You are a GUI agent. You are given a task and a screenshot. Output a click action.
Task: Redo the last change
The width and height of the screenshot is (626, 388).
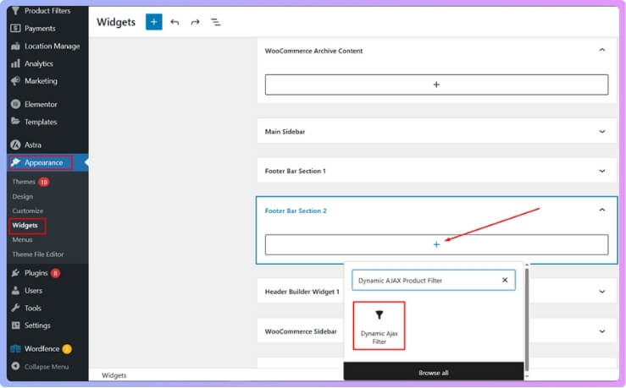pos(195,22)
